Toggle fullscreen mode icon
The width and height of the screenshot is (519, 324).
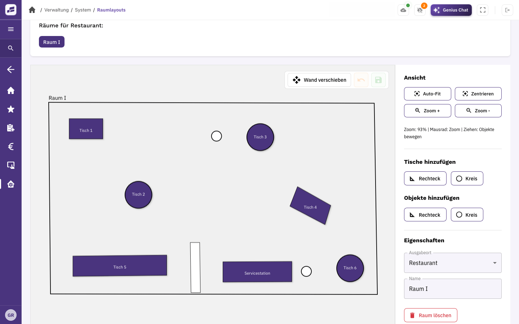click(483, 10)
